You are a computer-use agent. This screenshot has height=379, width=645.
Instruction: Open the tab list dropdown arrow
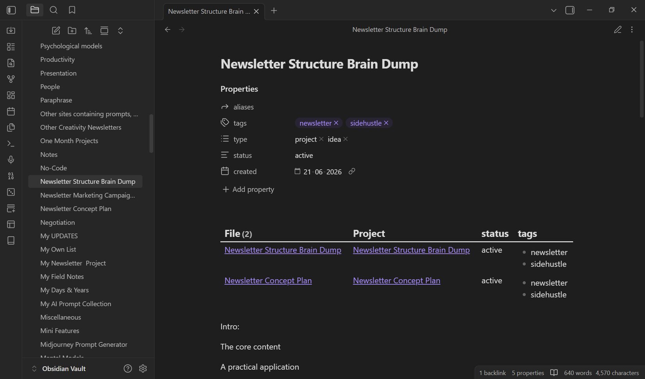[554, 10]
